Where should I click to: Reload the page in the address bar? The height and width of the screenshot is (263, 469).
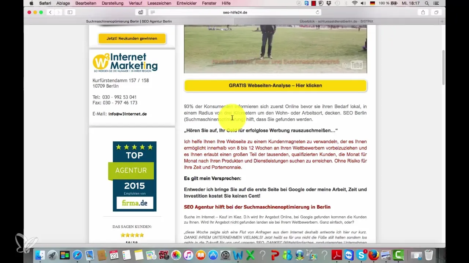click(317, 12)
